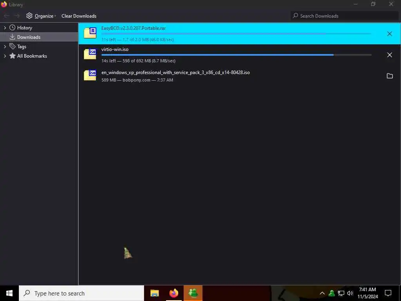Viewport: 401px width, 301px height.
Task: Select Tags in the sidebar
Action: click(22, 47)
